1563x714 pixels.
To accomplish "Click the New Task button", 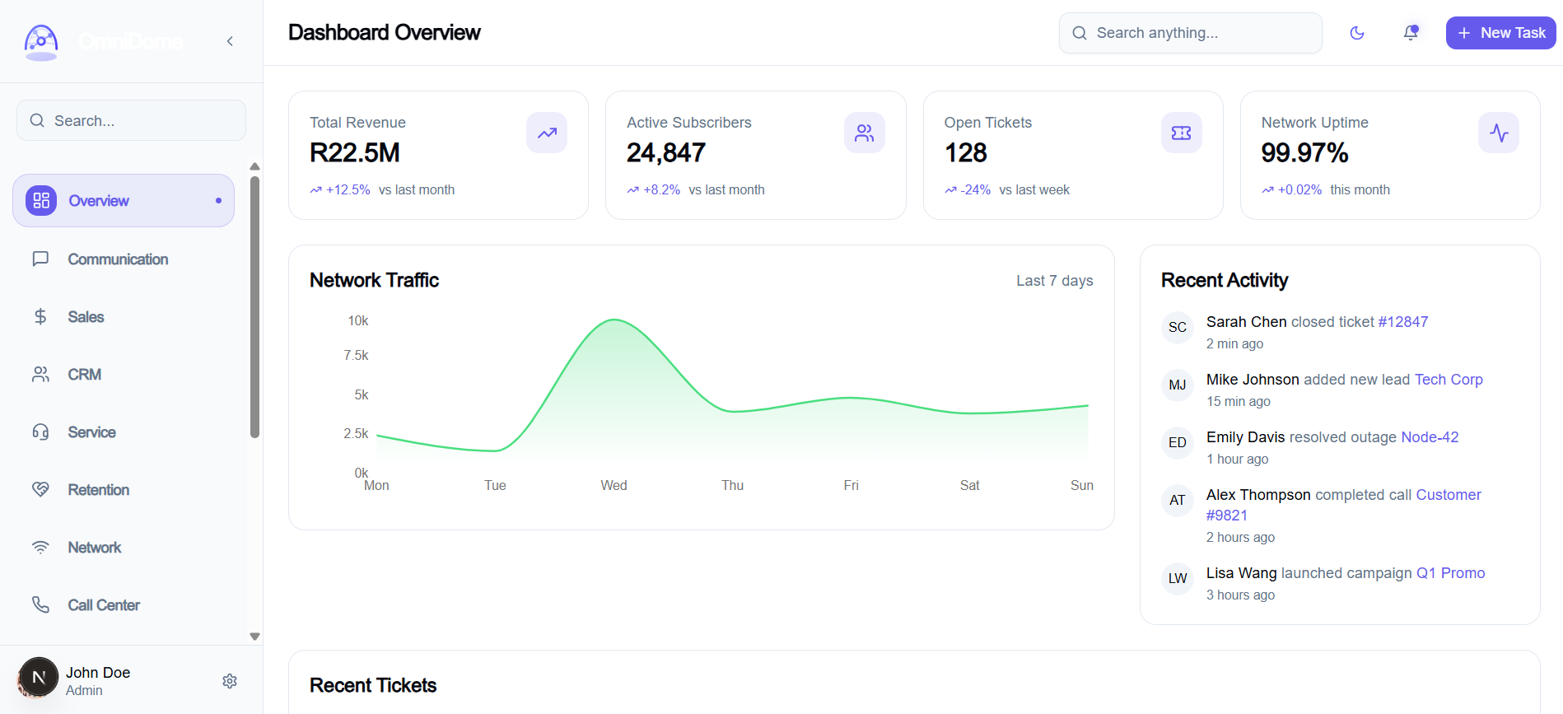I will 1500,33.
